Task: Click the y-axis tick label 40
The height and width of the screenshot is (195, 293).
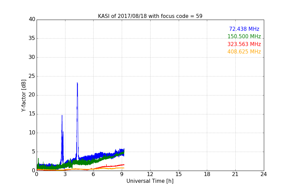Action: click(x=32, y=19)
